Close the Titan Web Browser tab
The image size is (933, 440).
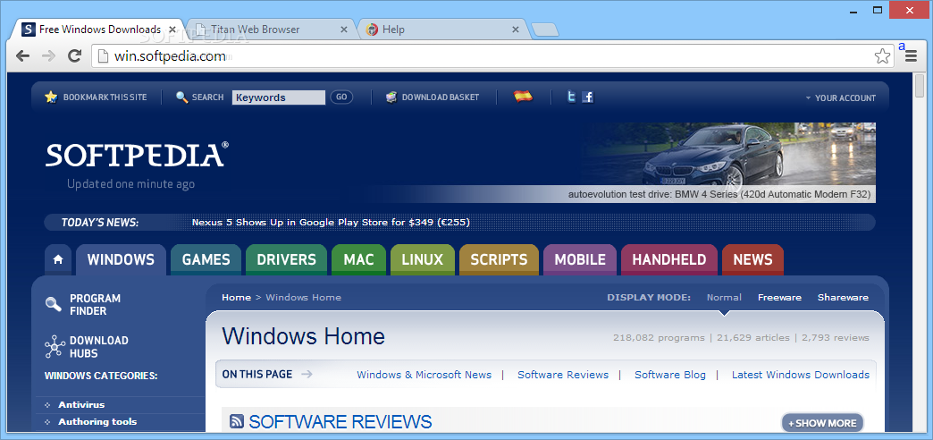click(x=344, y=30)
